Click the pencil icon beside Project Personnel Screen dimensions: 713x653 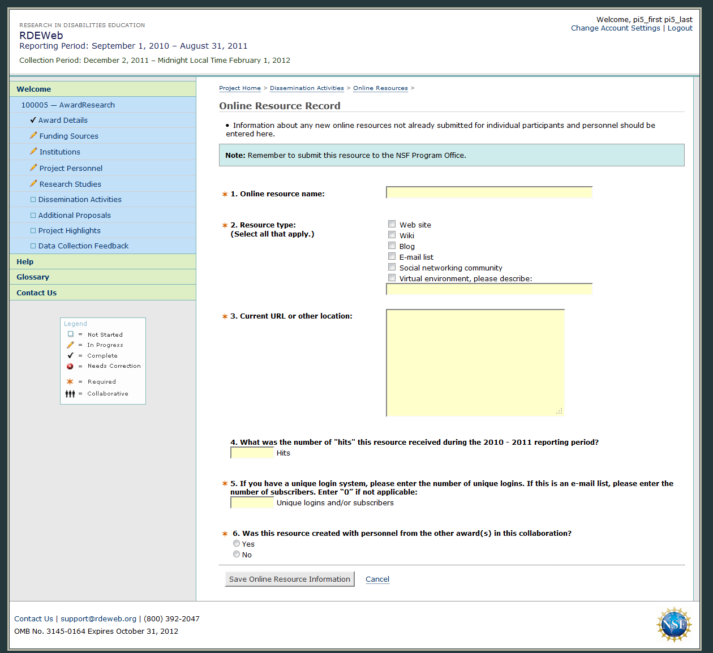tap(33, 168)
